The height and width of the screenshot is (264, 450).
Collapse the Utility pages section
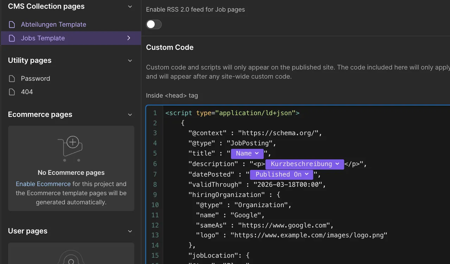(x=130, y=61)
